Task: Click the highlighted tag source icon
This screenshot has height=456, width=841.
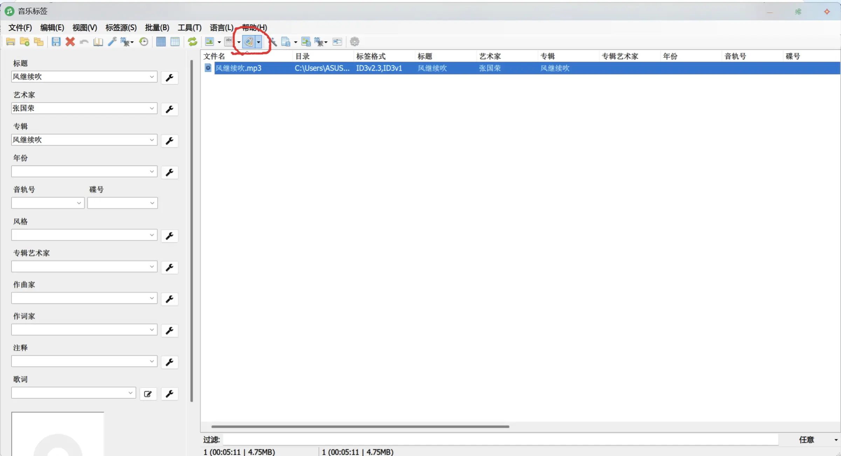Action: (x=249, y=42)
